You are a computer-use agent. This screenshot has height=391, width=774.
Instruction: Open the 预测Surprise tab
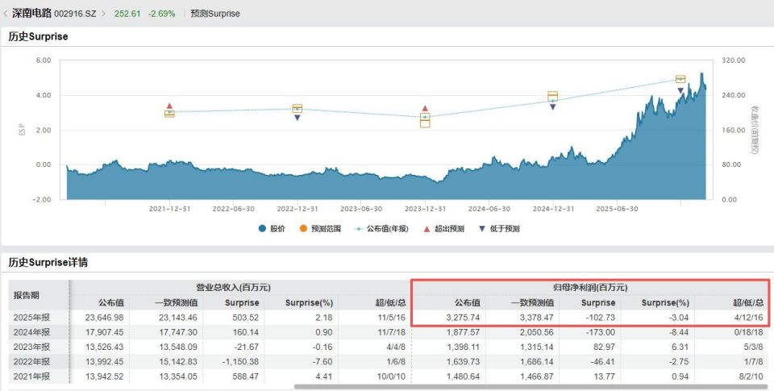(x=215, y=14)
